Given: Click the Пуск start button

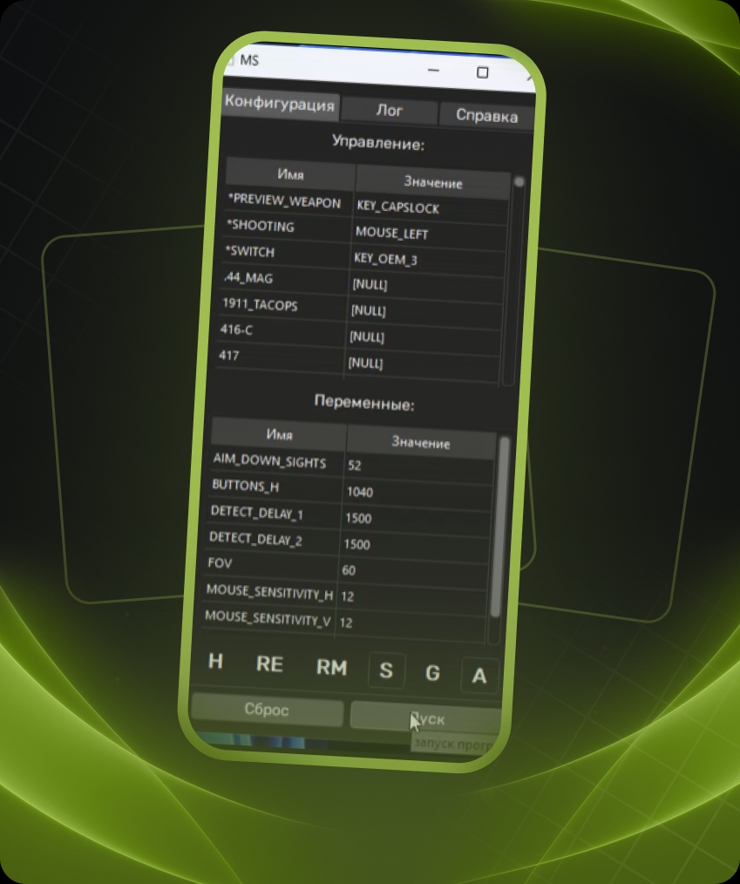Looking at the screenshot, I should pyautogui.click(x=427, y=719).
